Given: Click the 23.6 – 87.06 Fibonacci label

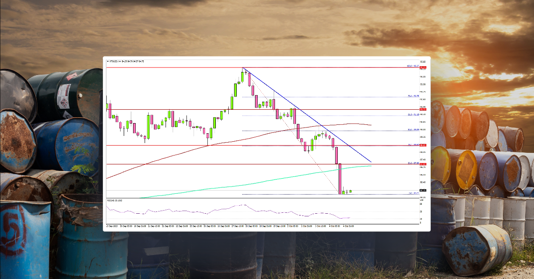Looking at the screenshot, I should (x=412, y=163).
